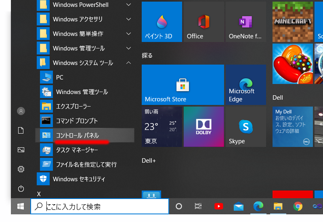Open コマンド プロンプト
Viewport: 323px width, 222px height.
point(85,121)
